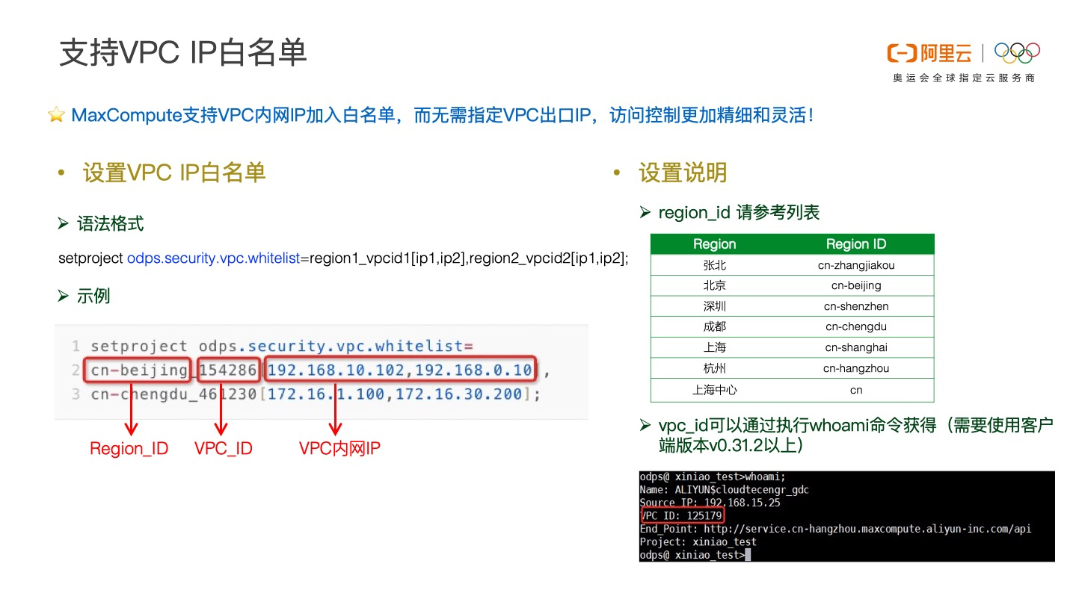Click the region_id 请参考列表 line
The image size is (1073, 602).
click(739, 213)
